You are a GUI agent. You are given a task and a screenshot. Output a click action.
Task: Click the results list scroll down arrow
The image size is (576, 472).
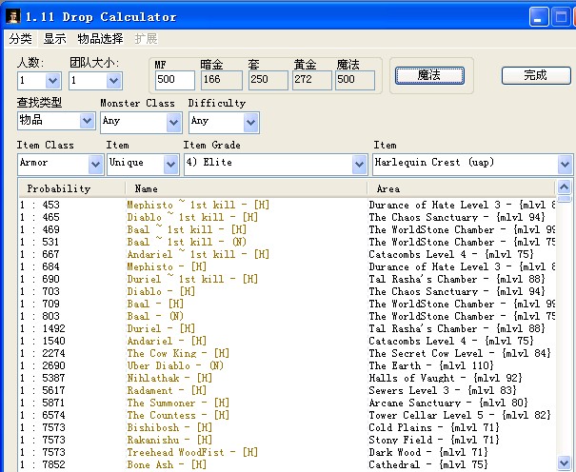[564, 462]
